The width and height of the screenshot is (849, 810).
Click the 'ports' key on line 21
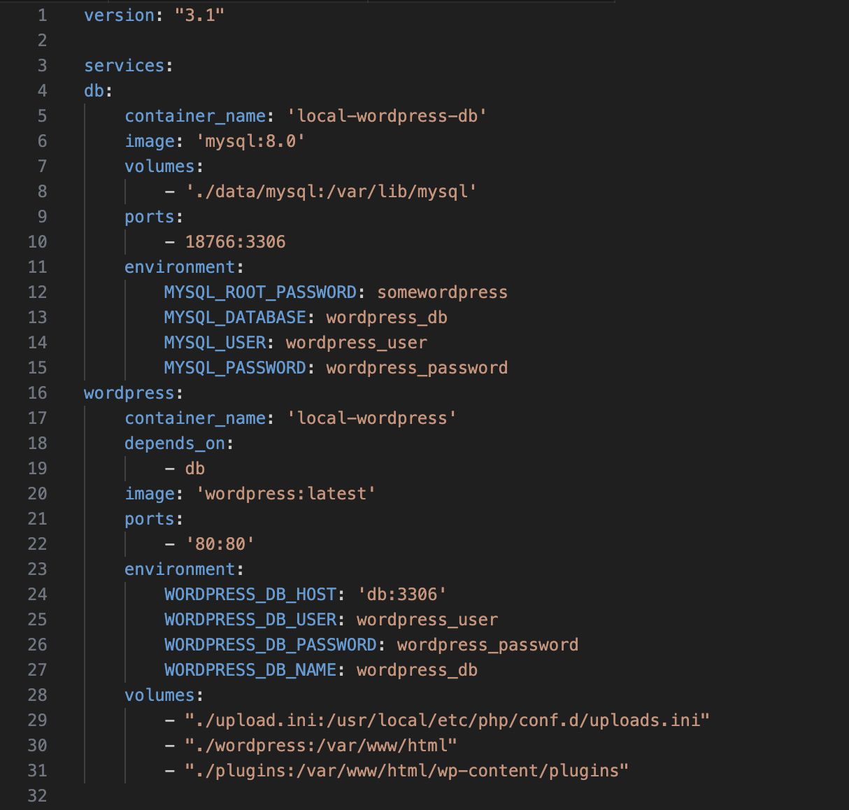coord(149,519)
